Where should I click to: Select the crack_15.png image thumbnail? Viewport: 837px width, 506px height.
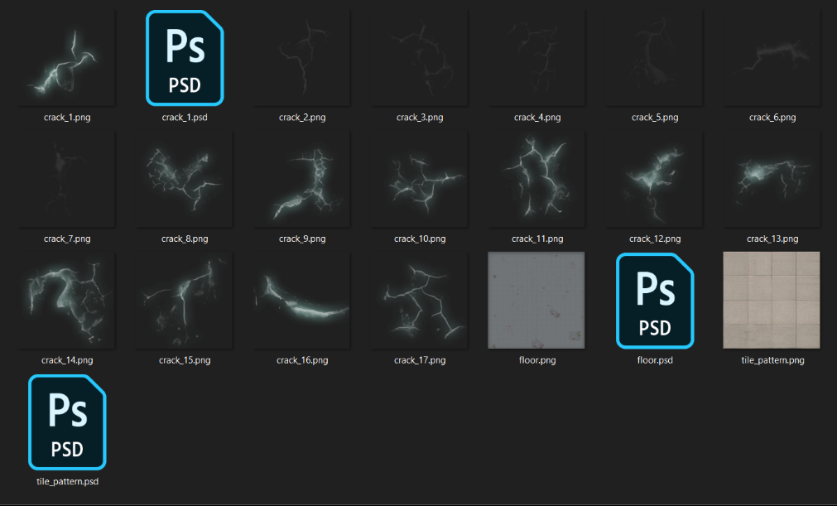click(185, 300)
